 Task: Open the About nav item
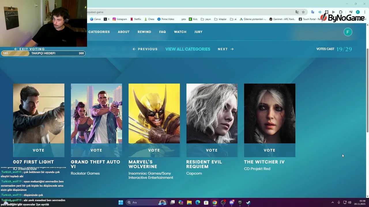[124, 32]
